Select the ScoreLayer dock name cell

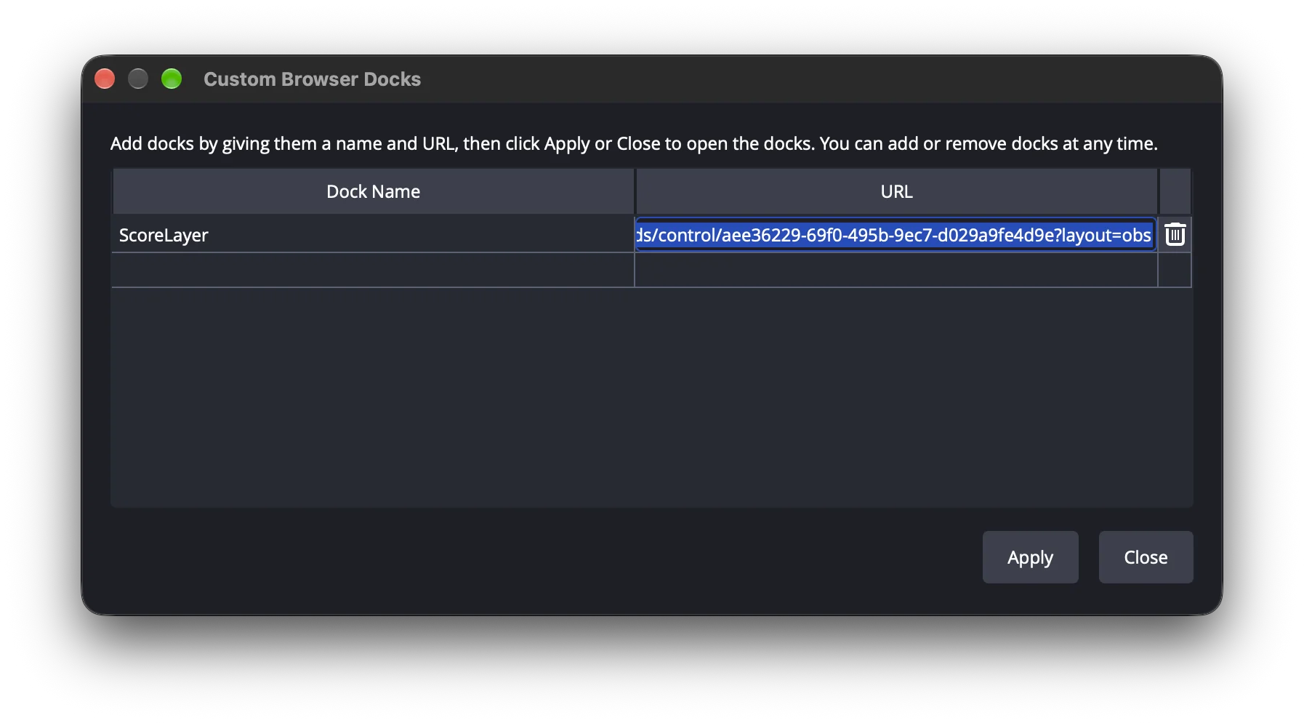click(373, 235)
